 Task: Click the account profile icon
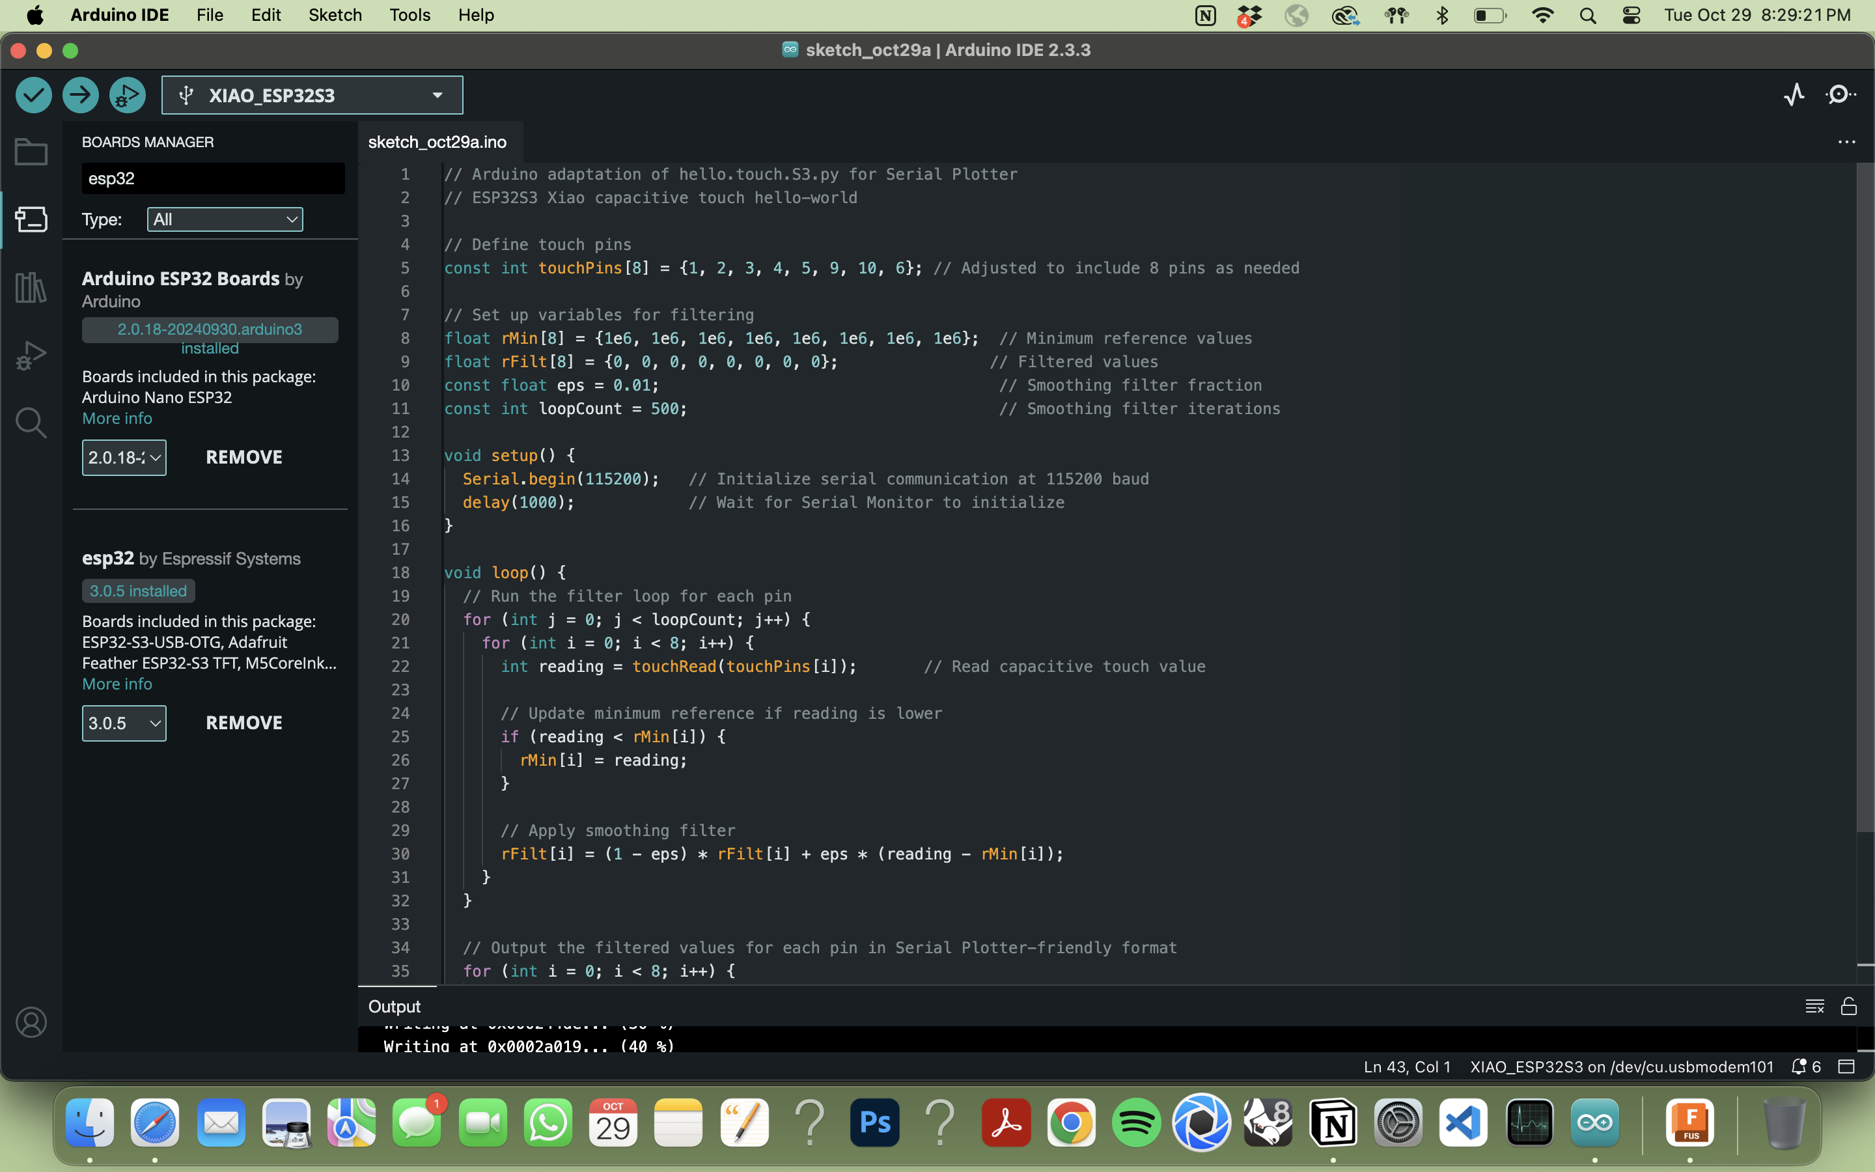click(x=31, y=1022)
